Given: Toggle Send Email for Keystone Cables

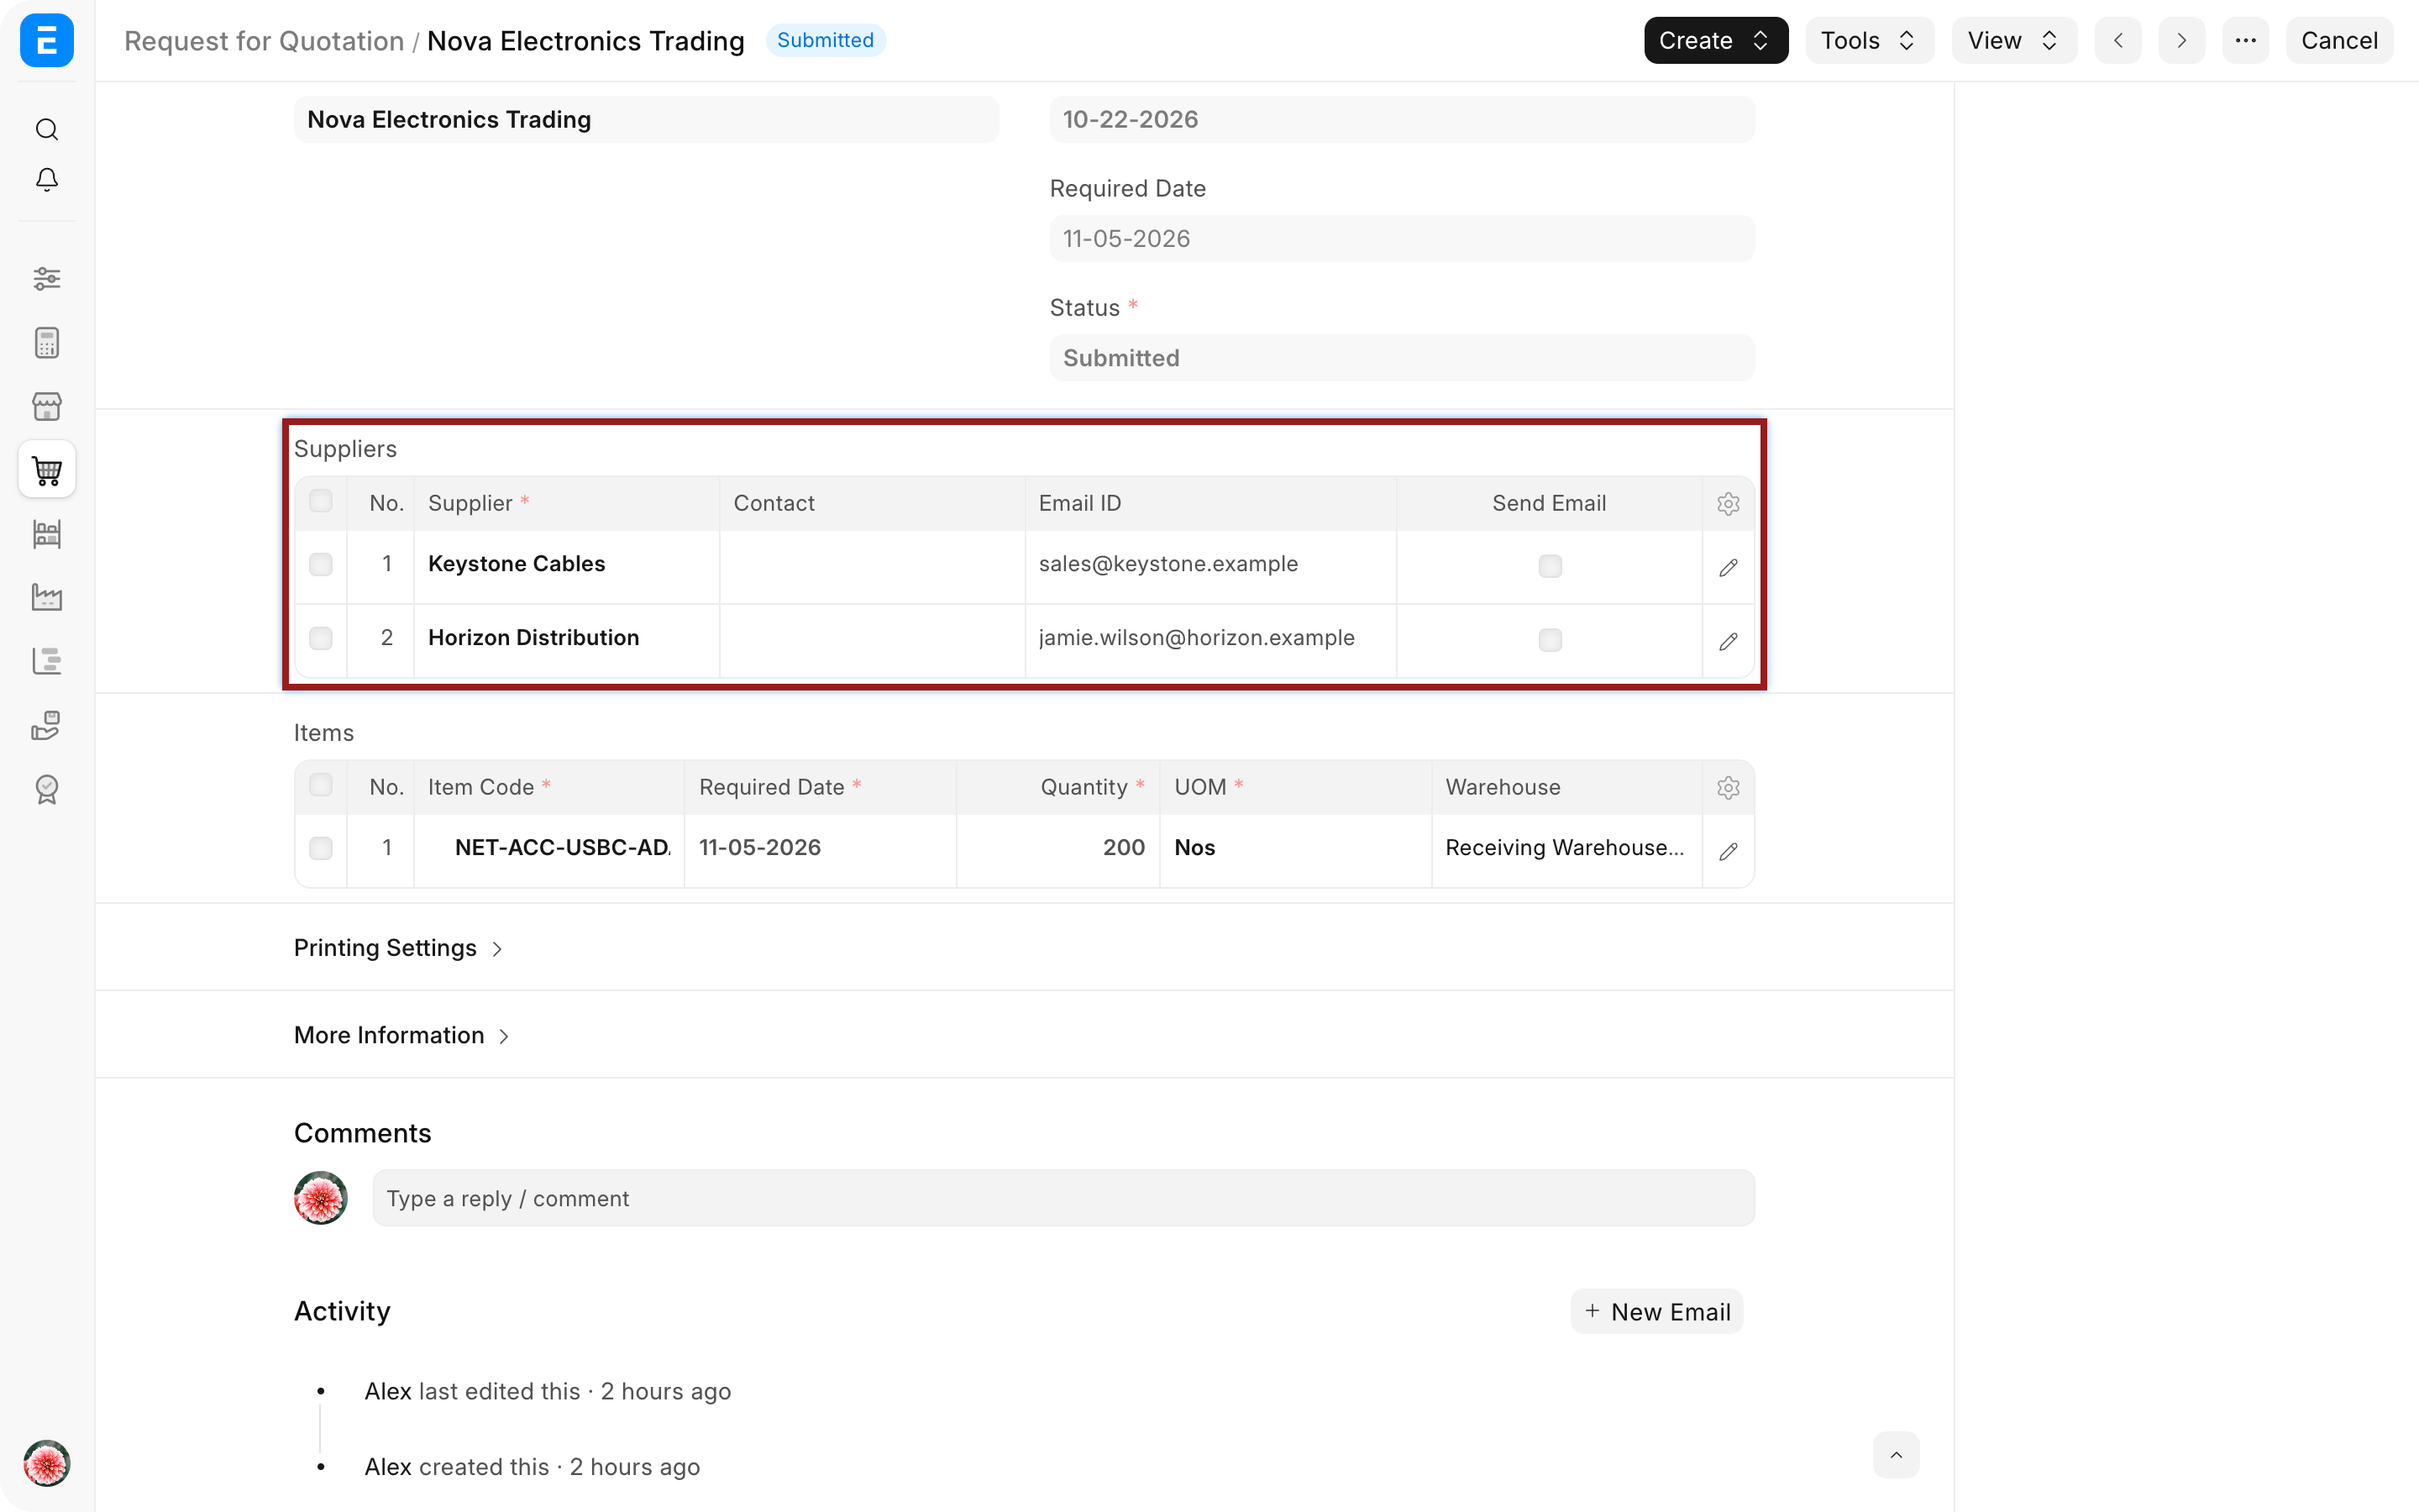Looking at the screenshot, I should 1550,566.
